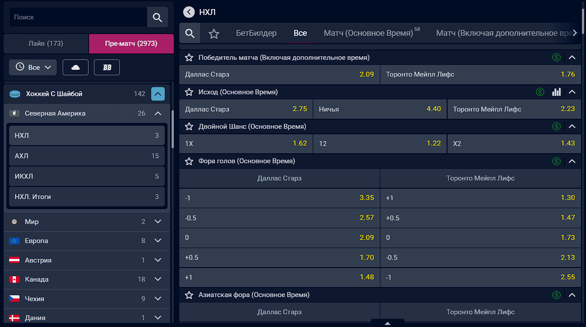Expand the Австрия region
586x327 pixels.
pos(158,260)
